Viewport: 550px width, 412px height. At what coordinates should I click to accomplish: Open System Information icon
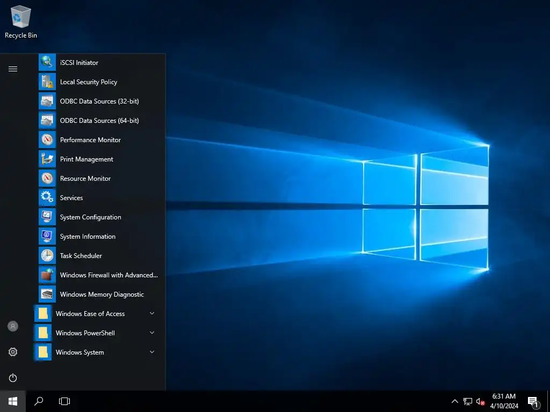coord(47,236)
